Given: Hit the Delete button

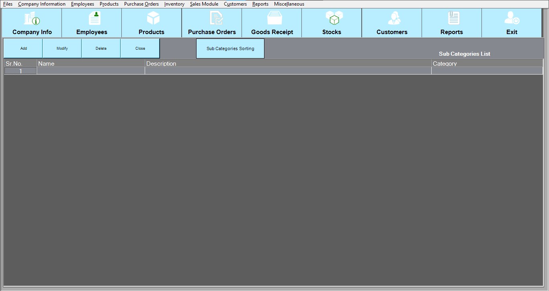Looking at the screenshot, I should tap(101, 48).
